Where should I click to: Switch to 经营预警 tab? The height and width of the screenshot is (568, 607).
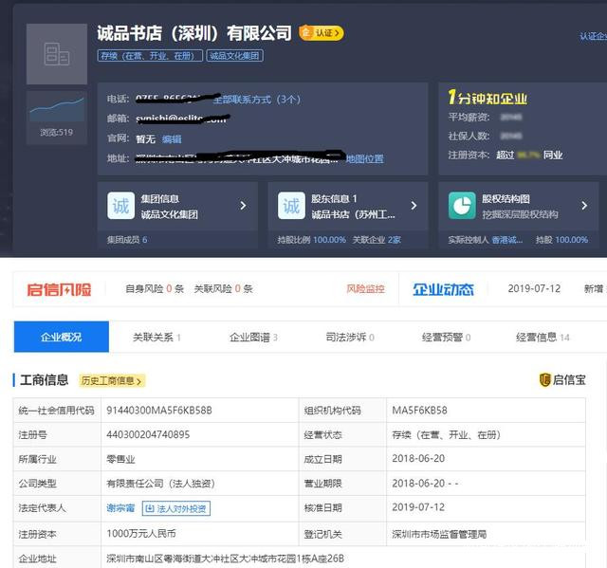click(446, 337)
